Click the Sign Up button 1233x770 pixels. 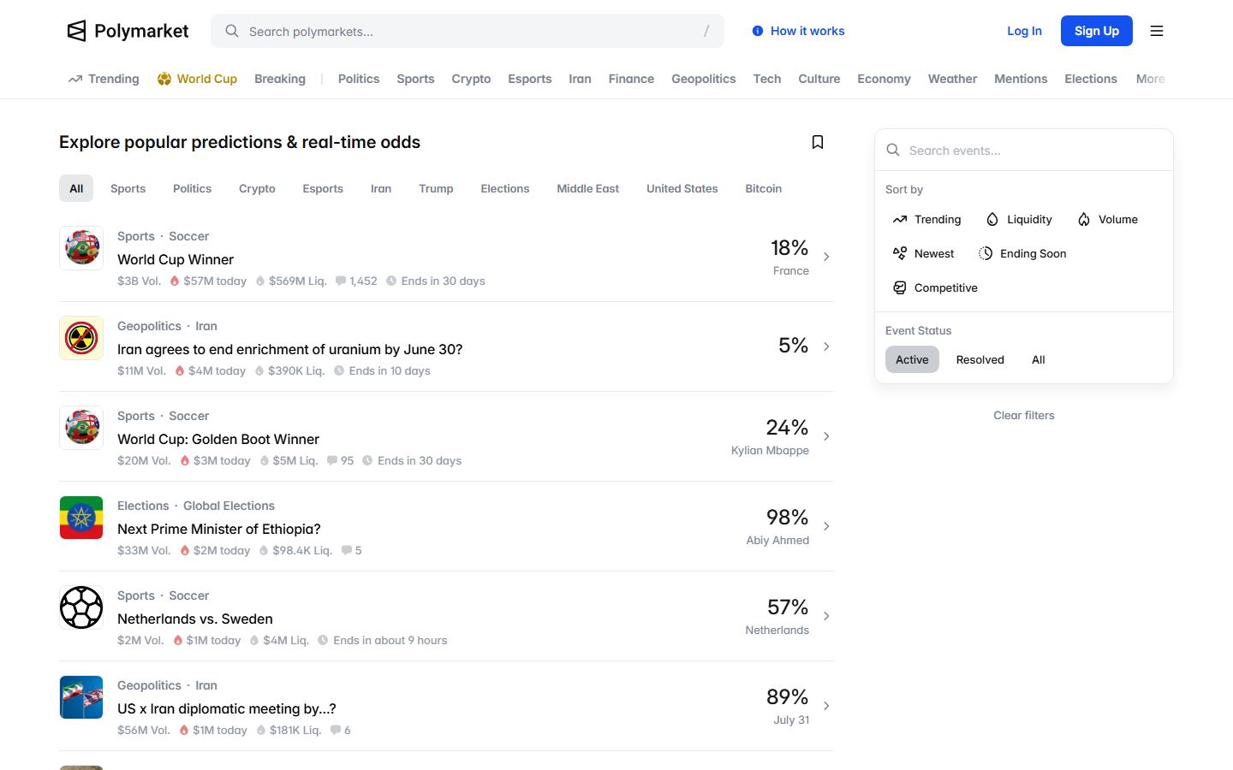[1097, 31]
